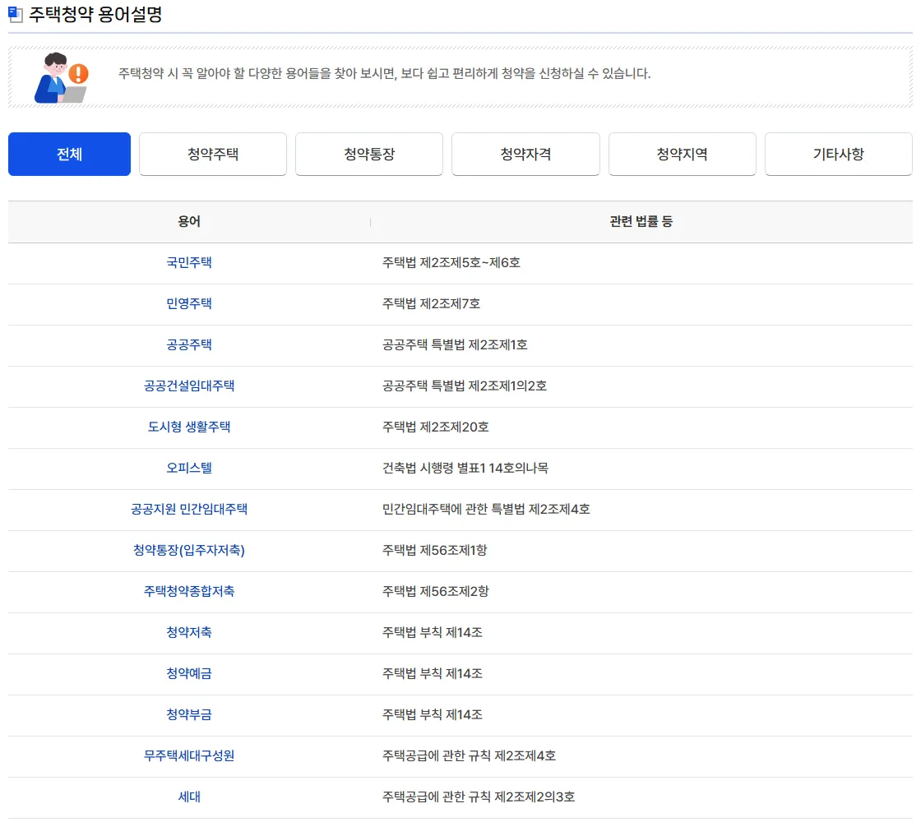This screenshot has width=921, height=822.
Task: Click the page title icon beside 주택청약 용어설명
Action: tap(16, 14)
